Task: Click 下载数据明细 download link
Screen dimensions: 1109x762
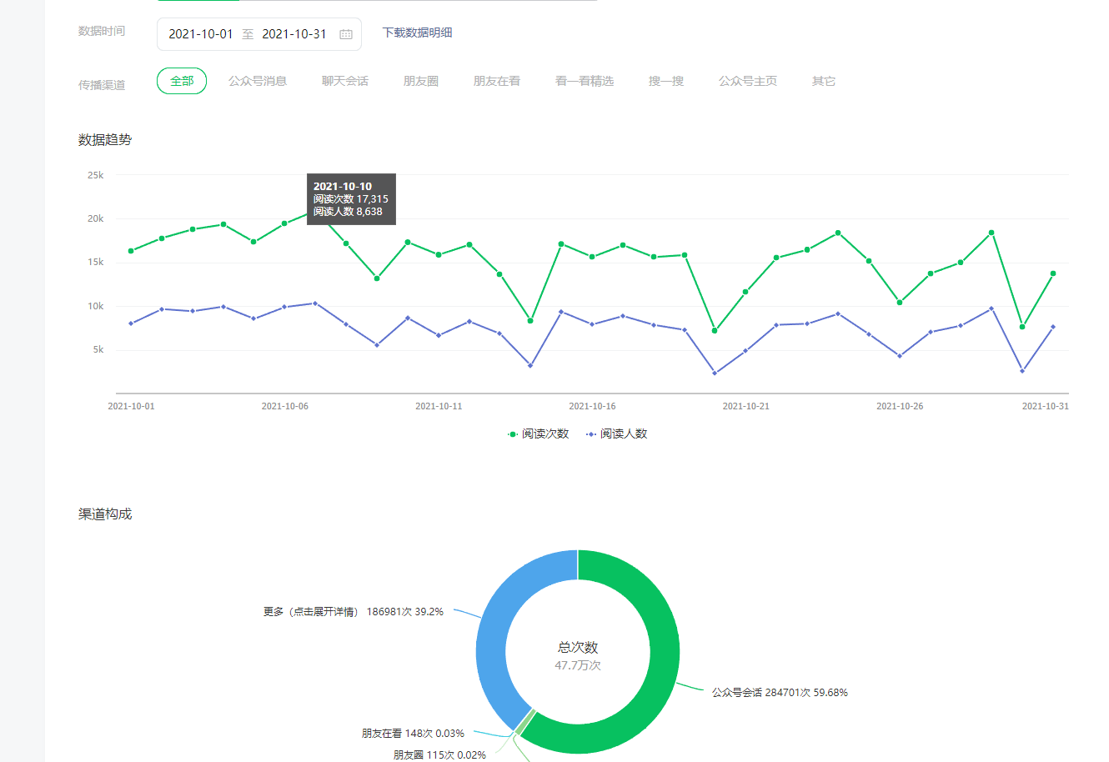Action: pyautogui.click(x=417, y=33)
